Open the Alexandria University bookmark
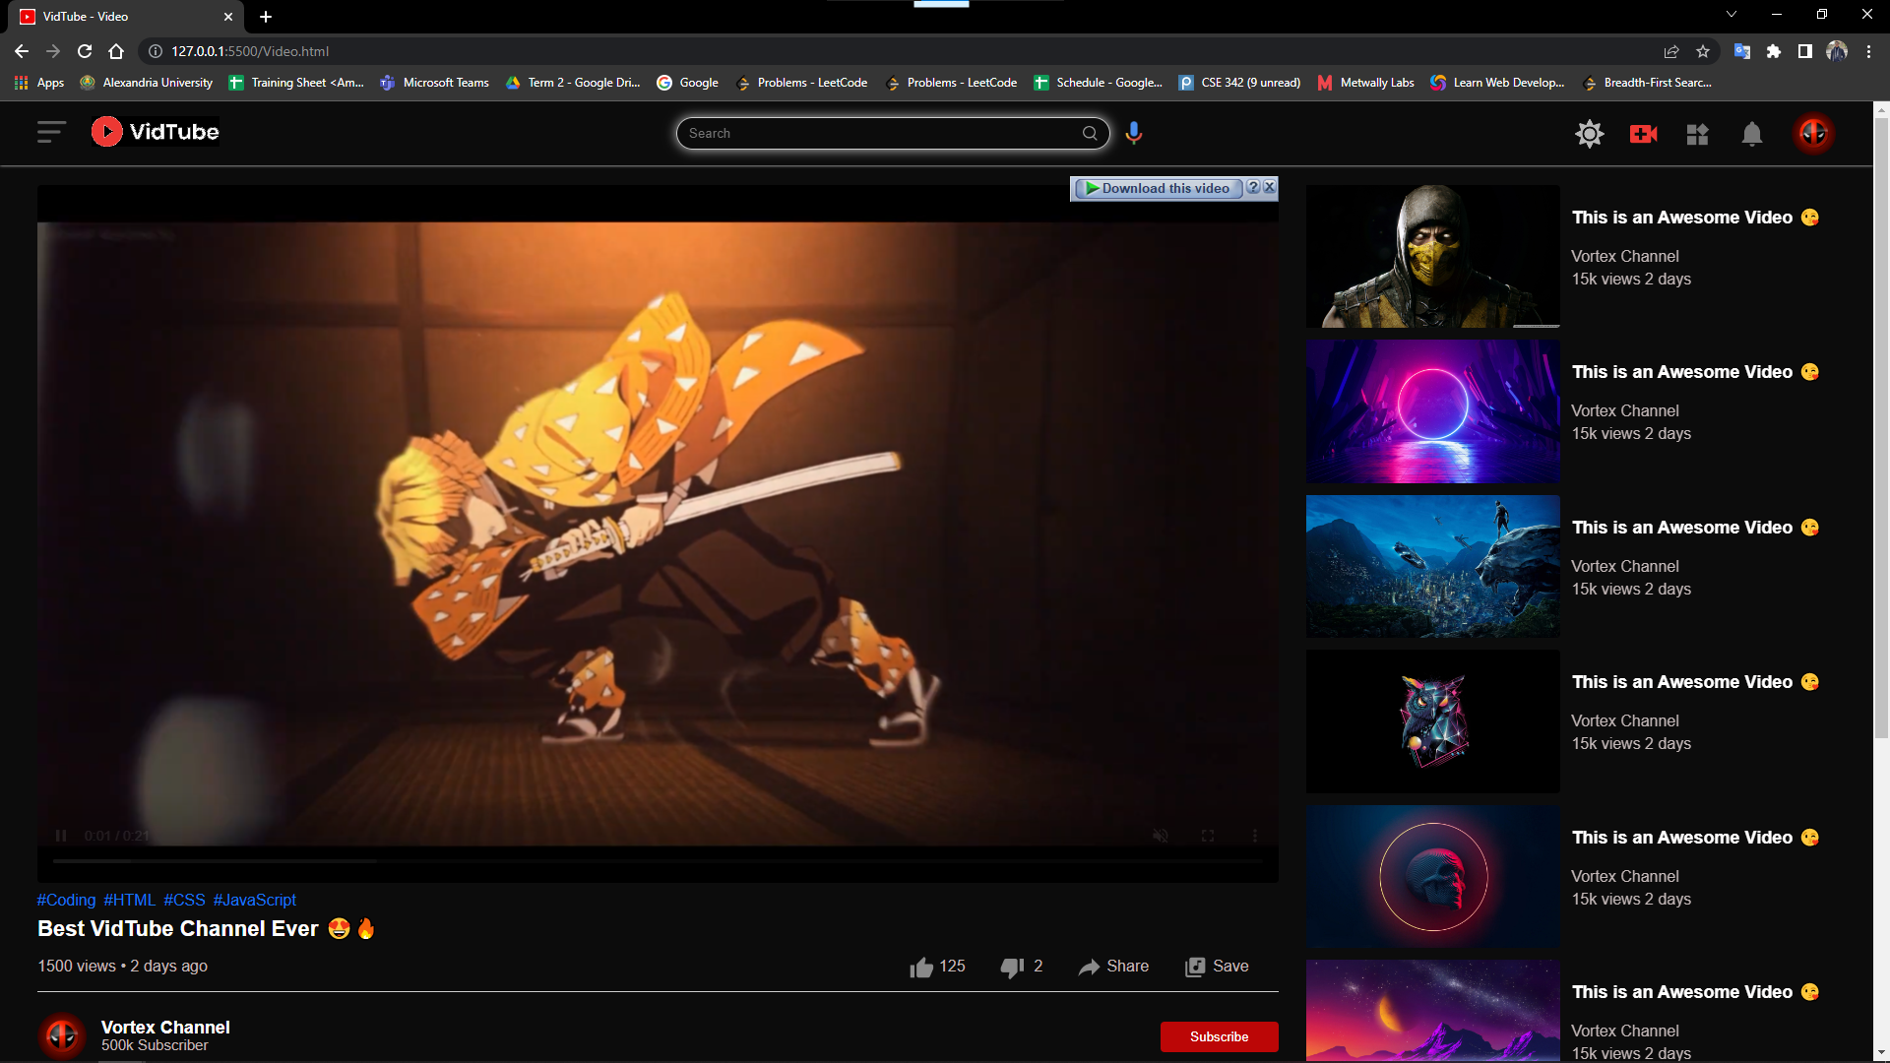Viewport: 1890px width, 1063px height. pos(147,83)
